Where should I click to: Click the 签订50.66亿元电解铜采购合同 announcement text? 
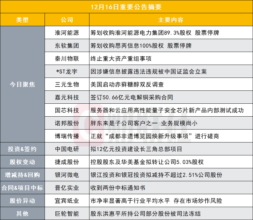(132, 98)
